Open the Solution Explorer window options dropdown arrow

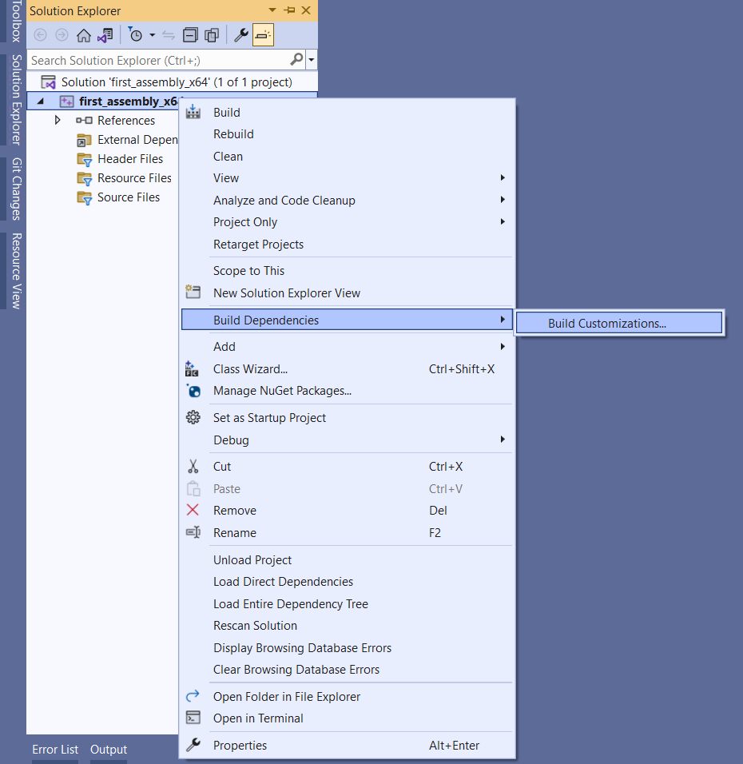click(x=272, y=10)
